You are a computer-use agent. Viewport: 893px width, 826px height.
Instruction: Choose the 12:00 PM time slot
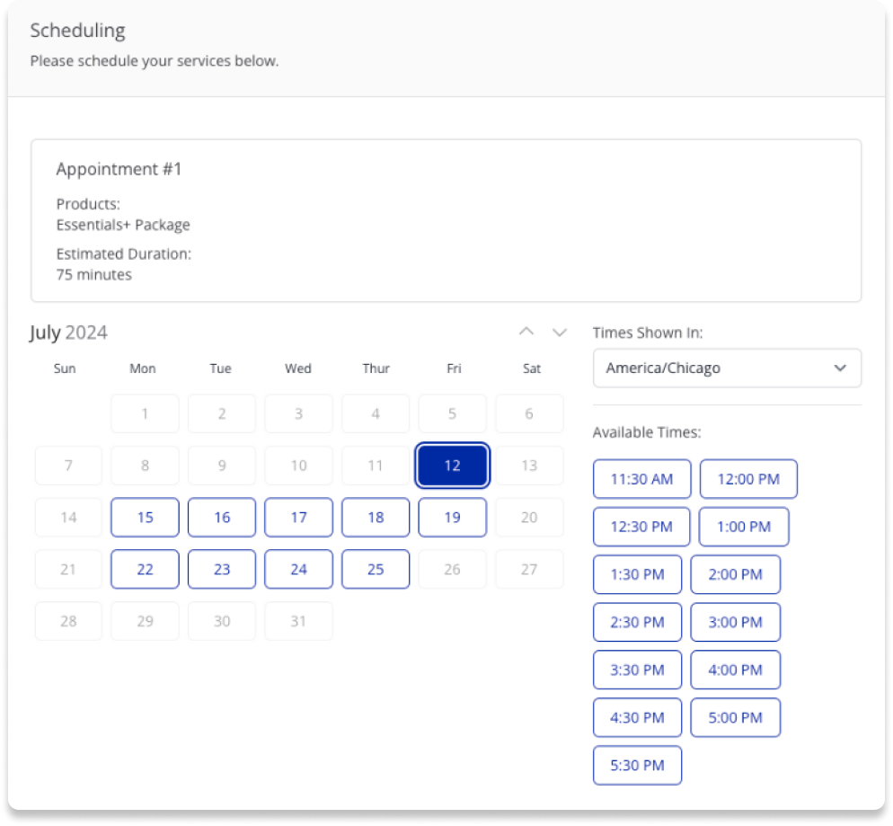click(748, 479)
